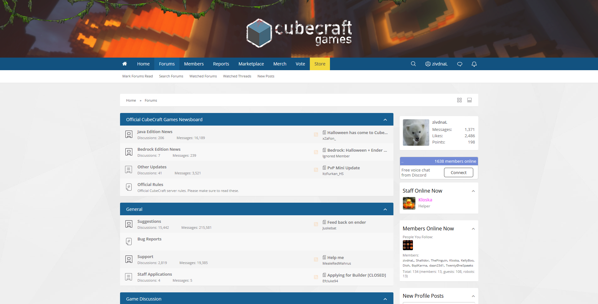Click Suggestions forum icon

tap(129, 224)
